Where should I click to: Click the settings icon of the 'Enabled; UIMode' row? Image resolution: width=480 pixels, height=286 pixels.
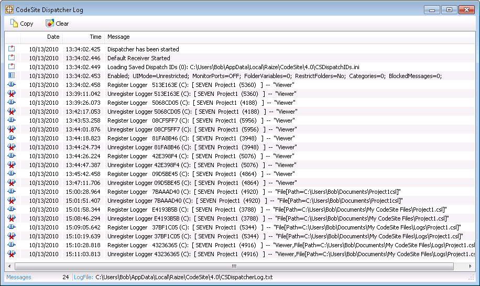coord(12,75)
